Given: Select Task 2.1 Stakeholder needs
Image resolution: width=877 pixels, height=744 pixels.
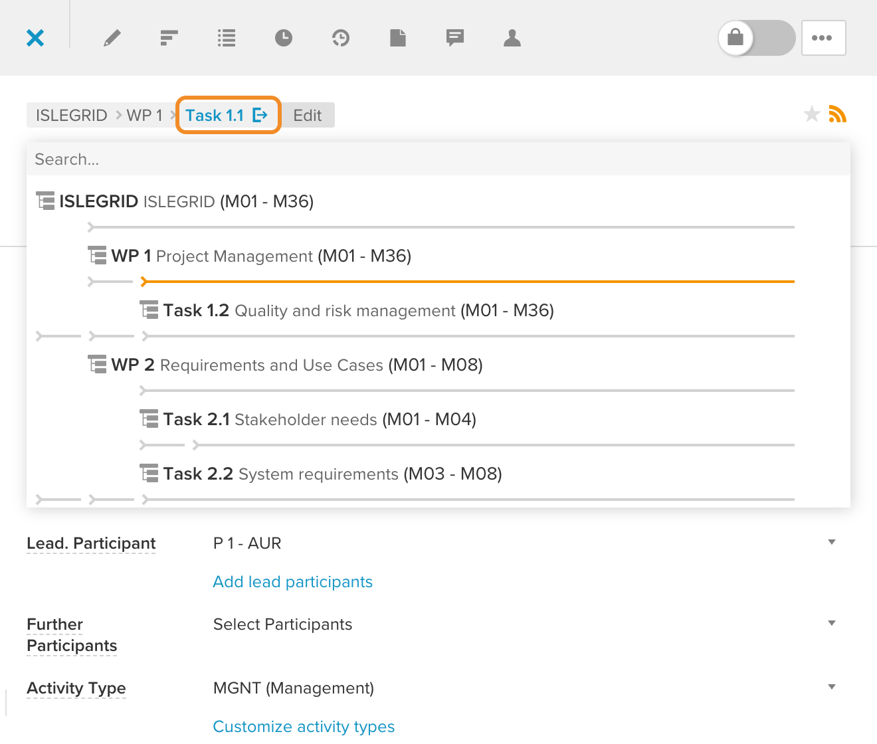Looking at the screenshot, I should coord(308,419).
